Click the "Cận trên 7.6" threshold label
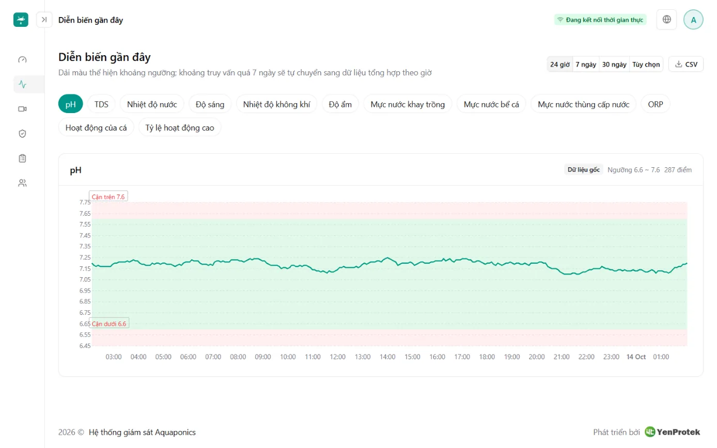717x448 pixels. click(108, 197)
